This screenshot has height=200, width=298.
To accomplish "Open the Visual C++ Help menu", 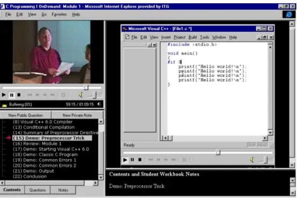I will [233, 37].
